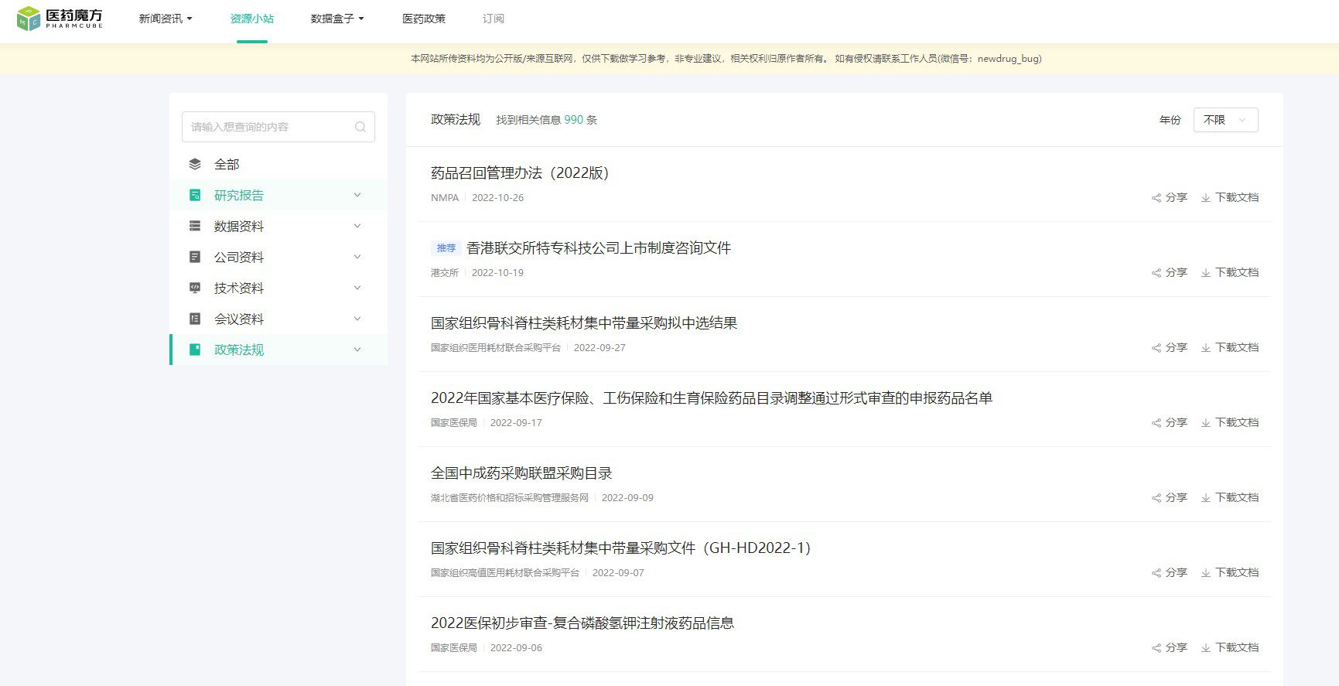Open 2022医保初步审查-复合磷酸氢钾注射液药品信息
This screenshot has width=1339, height=686.
pyautogui.click(x=582, y=623)
